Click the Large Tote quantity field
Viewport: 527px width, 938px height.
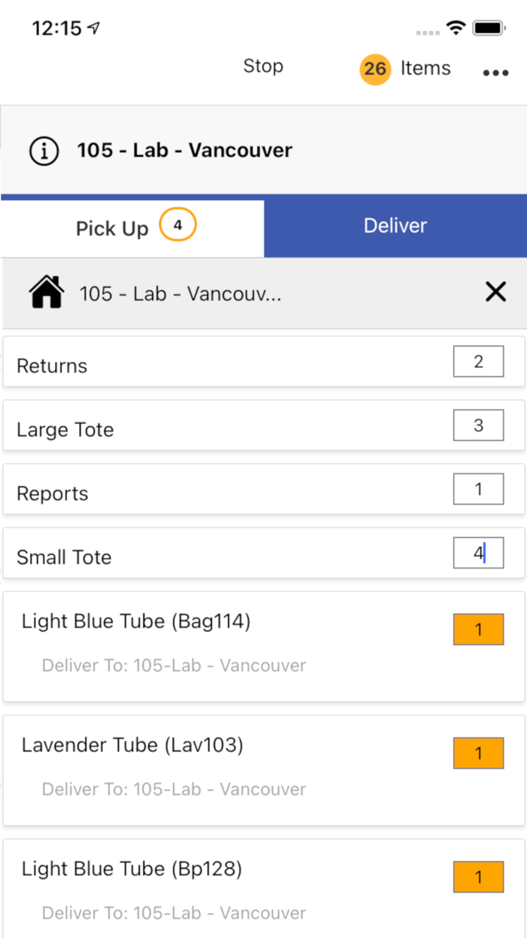(x=478, y=426)
